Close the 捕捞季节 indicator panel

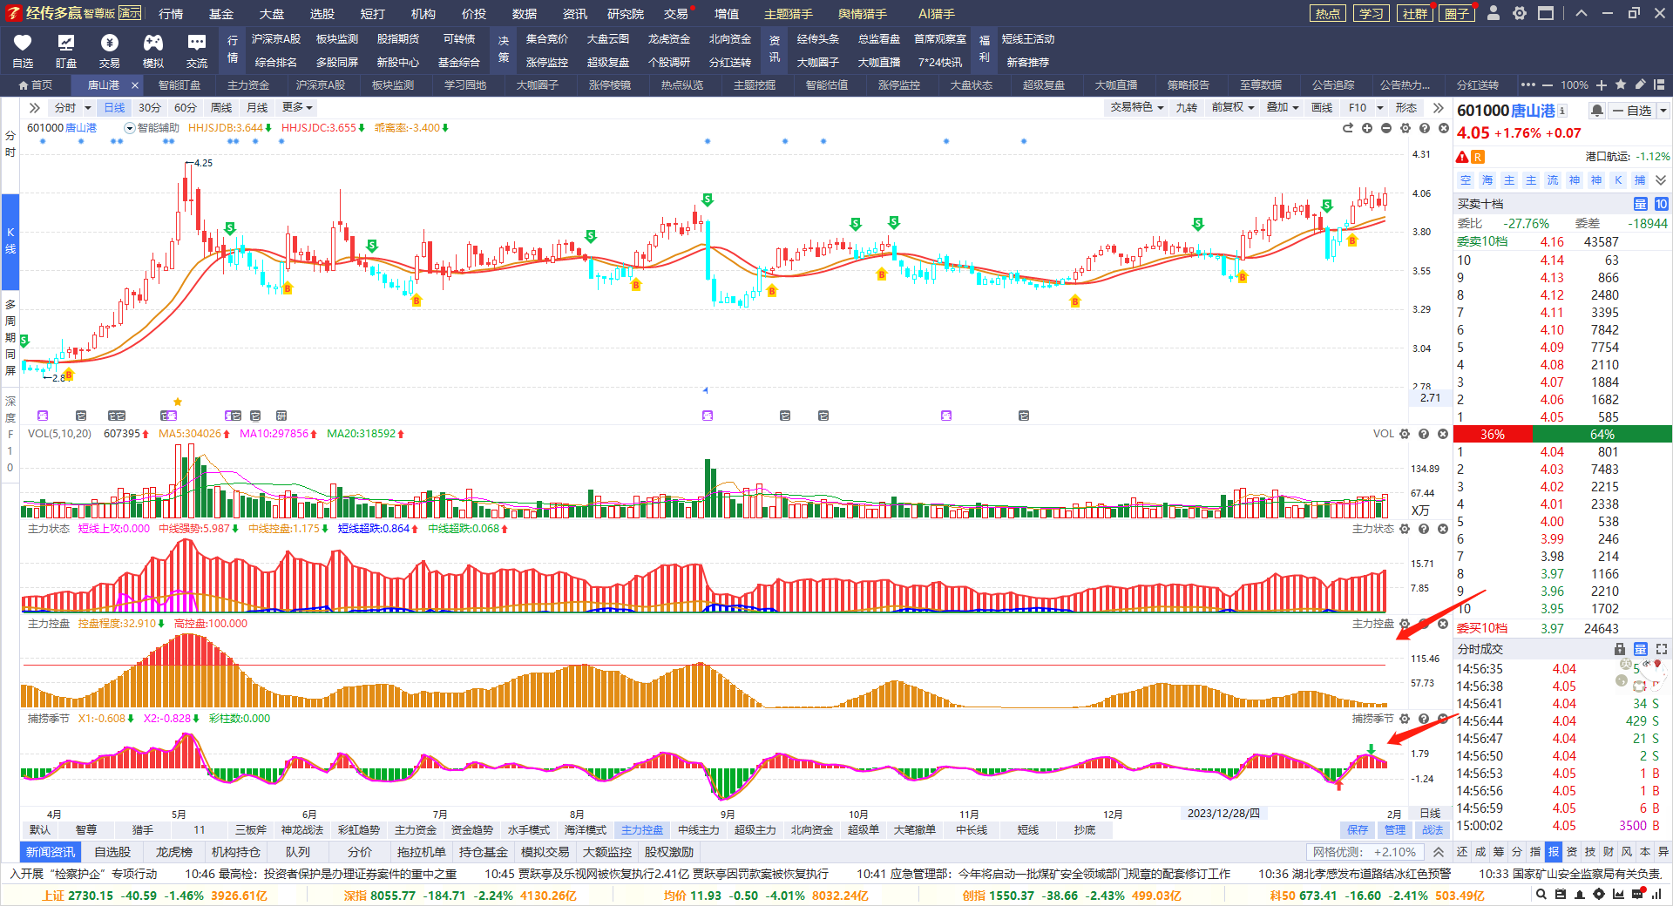click(x=1443, y=719)
